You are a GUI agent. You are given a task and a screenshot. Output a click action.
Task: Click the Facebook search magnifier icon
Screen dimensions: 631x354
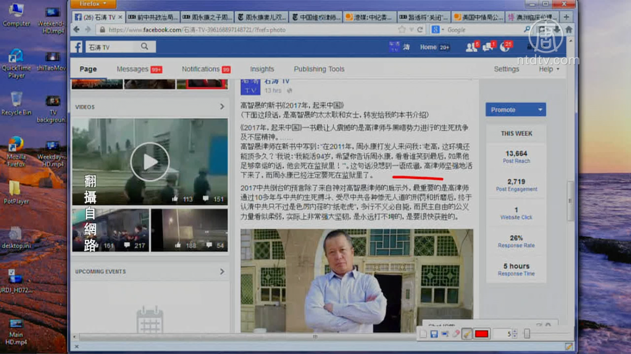(x=145, y=47)
